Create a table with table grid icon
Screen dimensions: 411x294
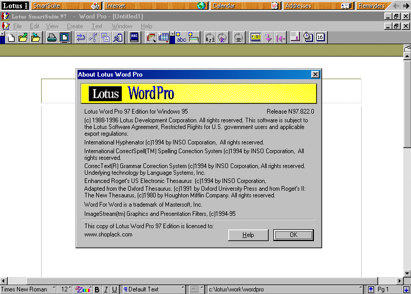point(163,38)
